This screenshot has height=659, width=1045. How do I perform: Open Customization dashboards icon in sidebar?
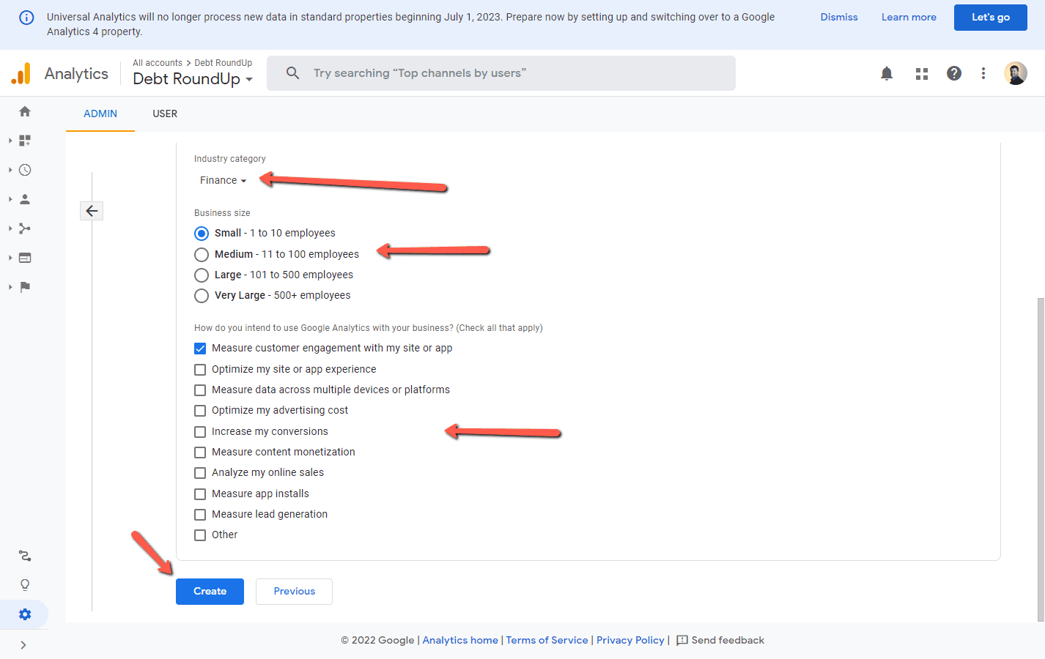[x=25, y=141]
